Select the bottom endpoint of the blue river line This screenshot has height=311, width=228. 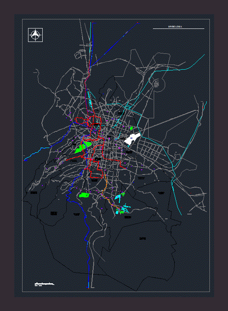(88, 288)
